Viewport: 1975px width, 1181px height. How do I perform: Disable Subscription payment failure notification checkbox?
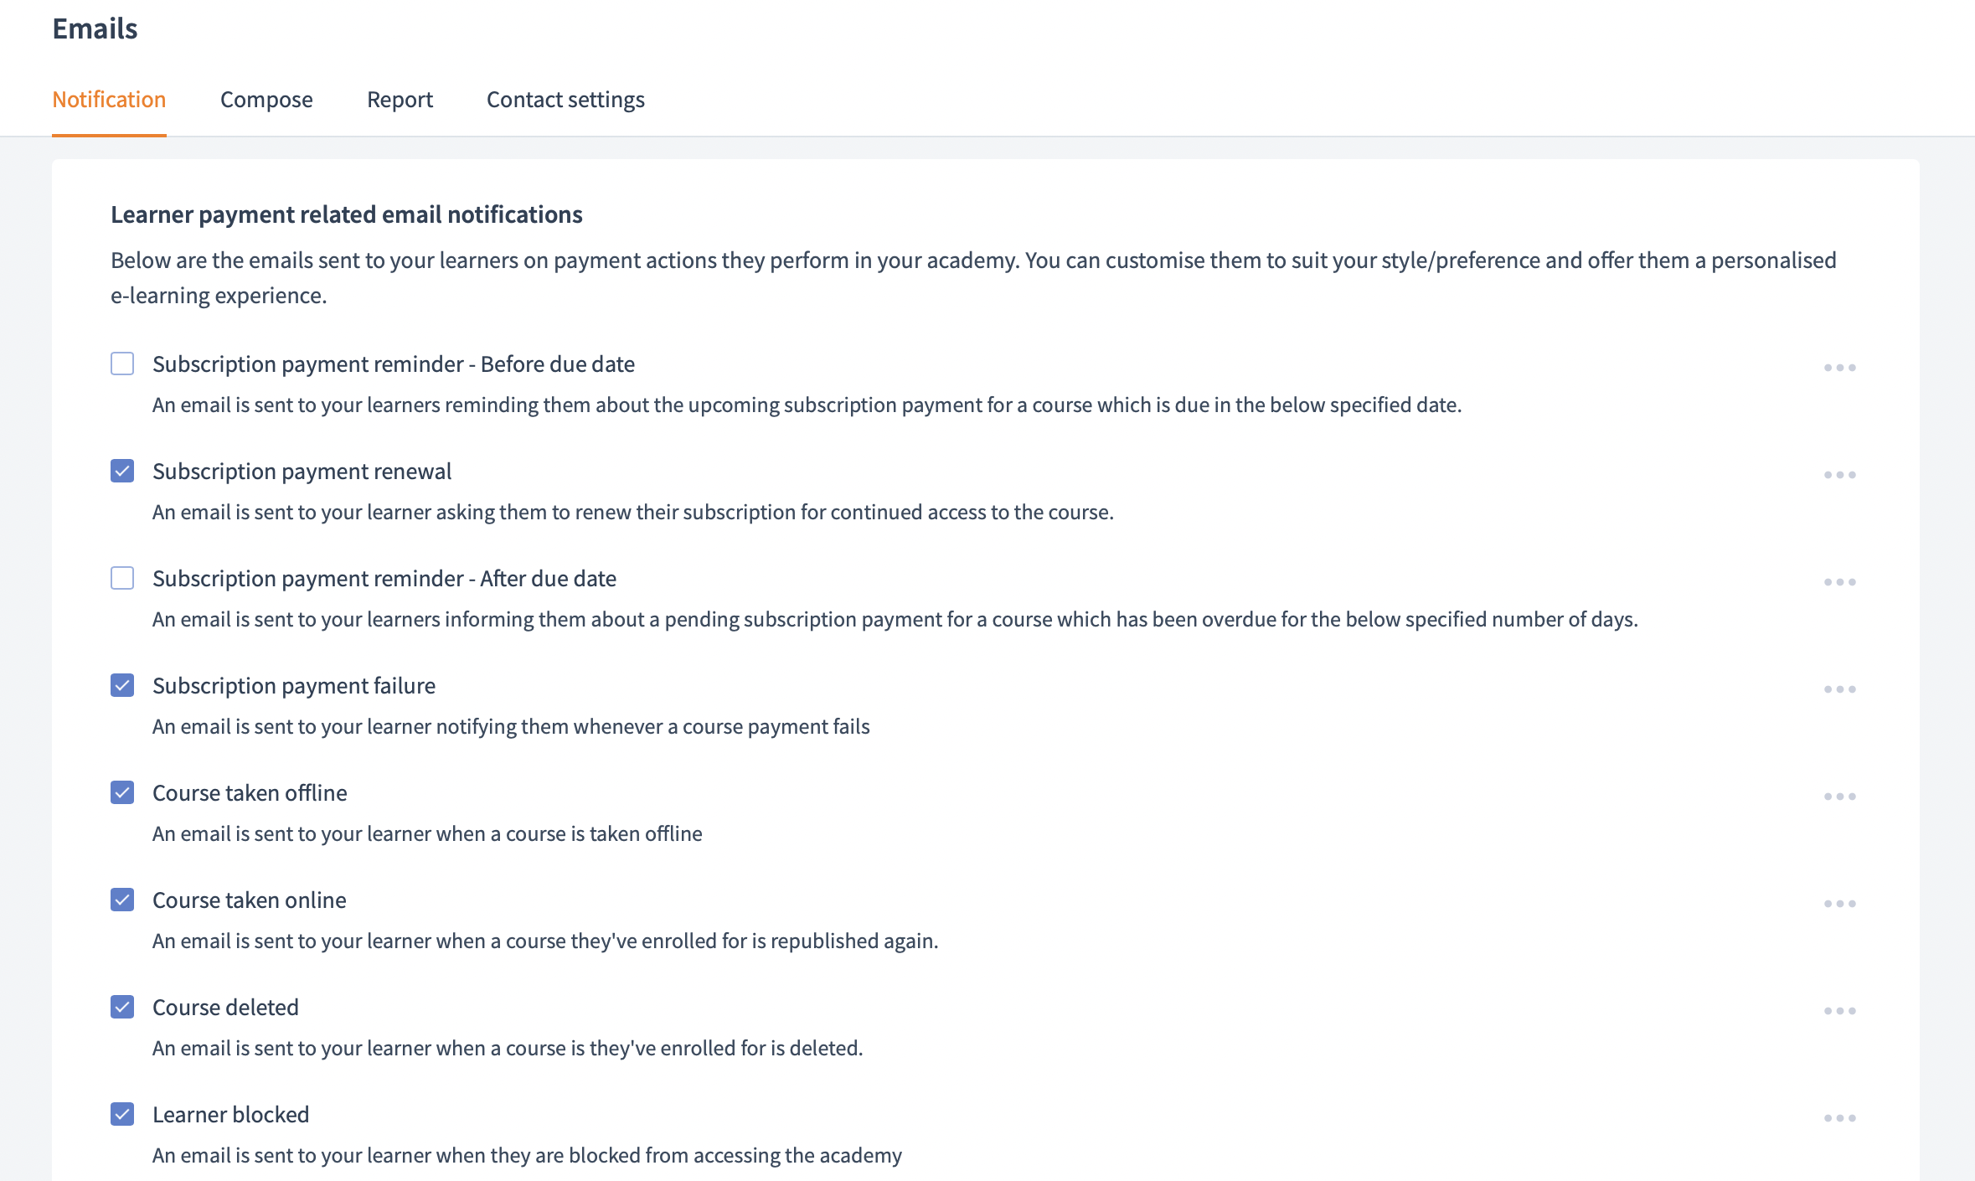click(122, 685)
